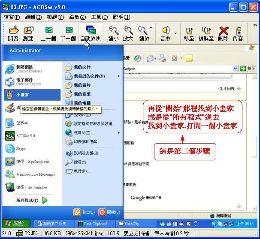Click the 2/10 image counter in status bar
This screenshot has width=260, height=239.
pyautogui.click(x=6, y=233)
